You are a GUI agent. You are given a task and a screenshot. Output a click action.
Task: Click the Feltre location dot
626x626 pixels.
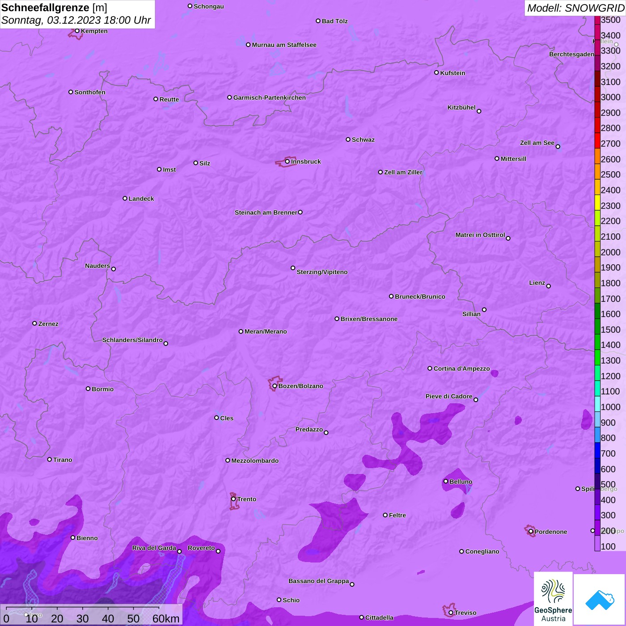tap(385, 515)
